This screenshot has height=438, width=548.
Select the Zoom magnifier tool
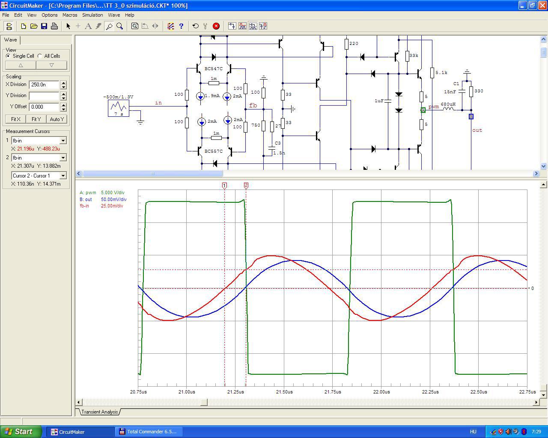120,26
